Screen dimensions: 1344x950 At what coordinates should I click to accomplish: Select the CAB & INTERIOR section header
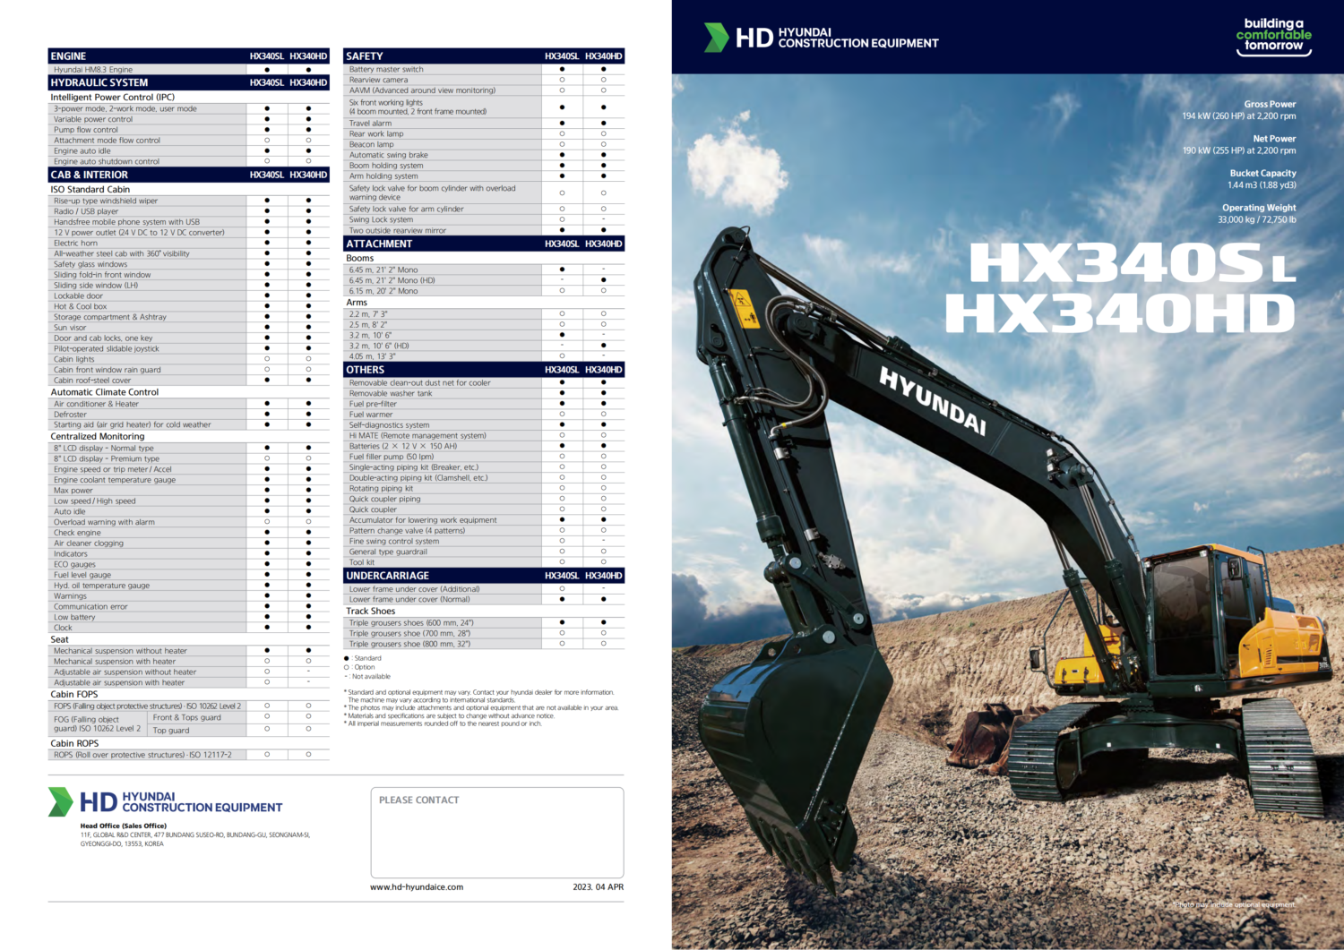pos(189,175)
